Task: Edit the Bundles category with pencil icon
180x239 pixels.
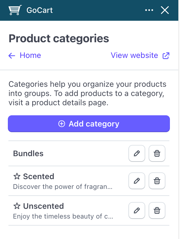Action: point(137,153)
